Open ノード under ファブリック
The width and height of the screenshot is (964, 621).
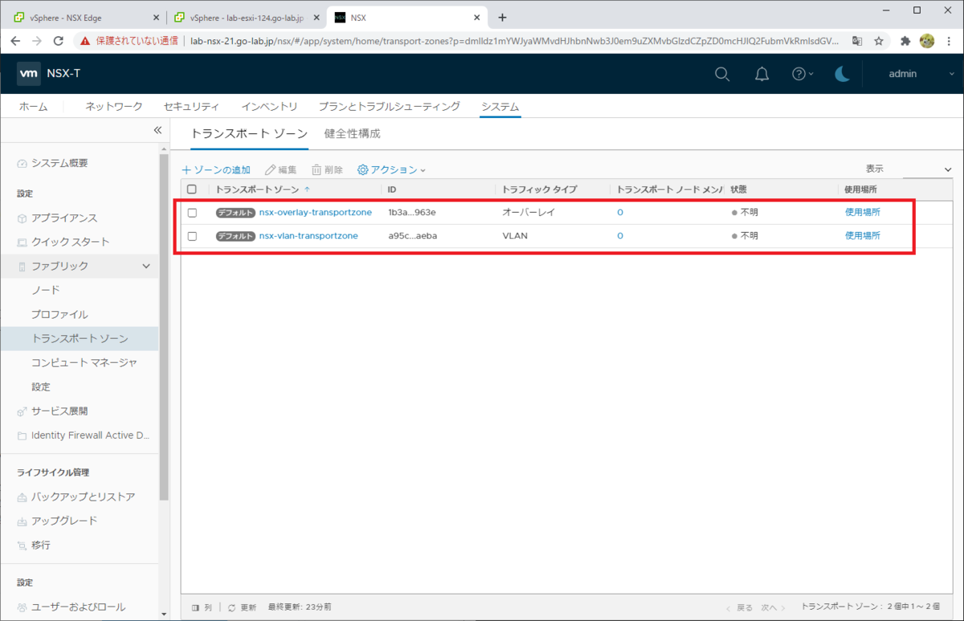46,290
